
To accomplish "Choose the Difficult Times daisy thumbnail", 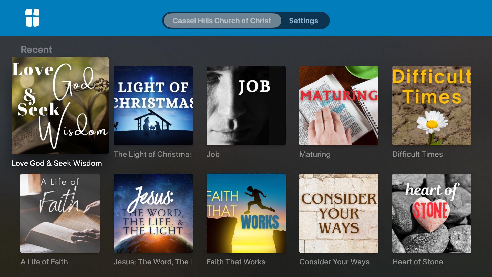I will tap(432, 106).
